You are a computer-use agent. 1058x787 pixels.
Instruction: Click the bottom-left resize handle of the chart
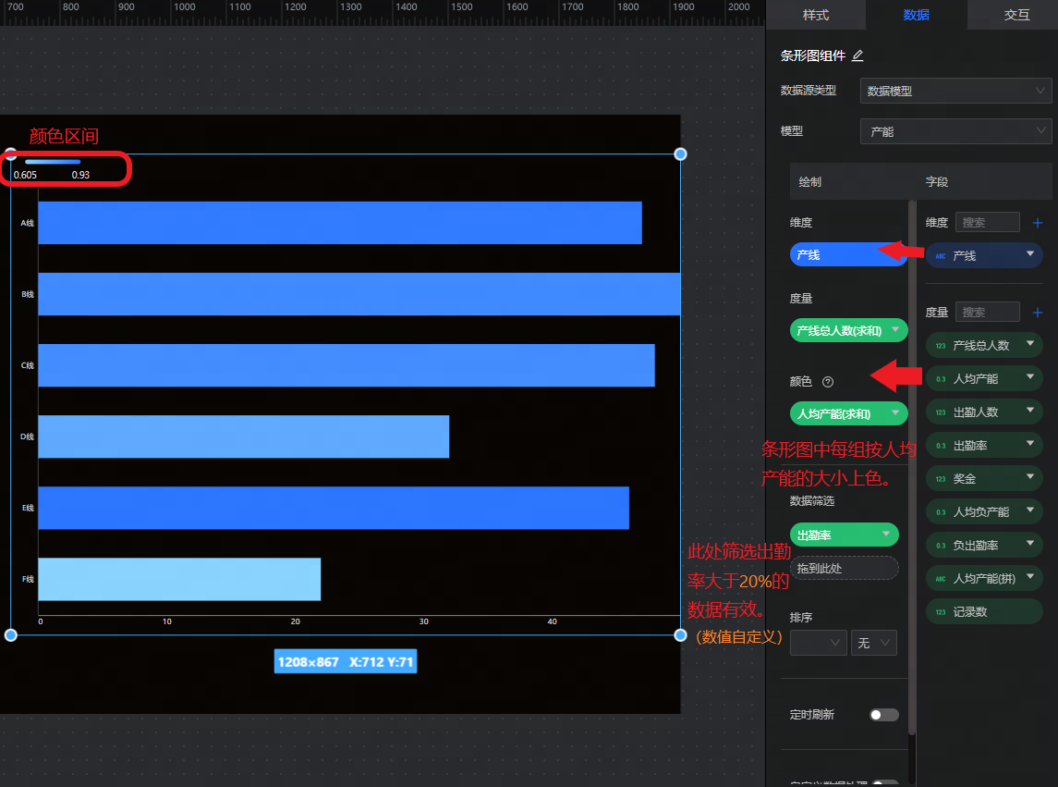pos(11,634)
